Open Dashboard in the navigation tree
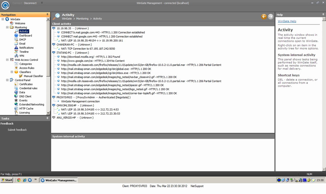This screenshot has width=326, height=194. (25, 36)
